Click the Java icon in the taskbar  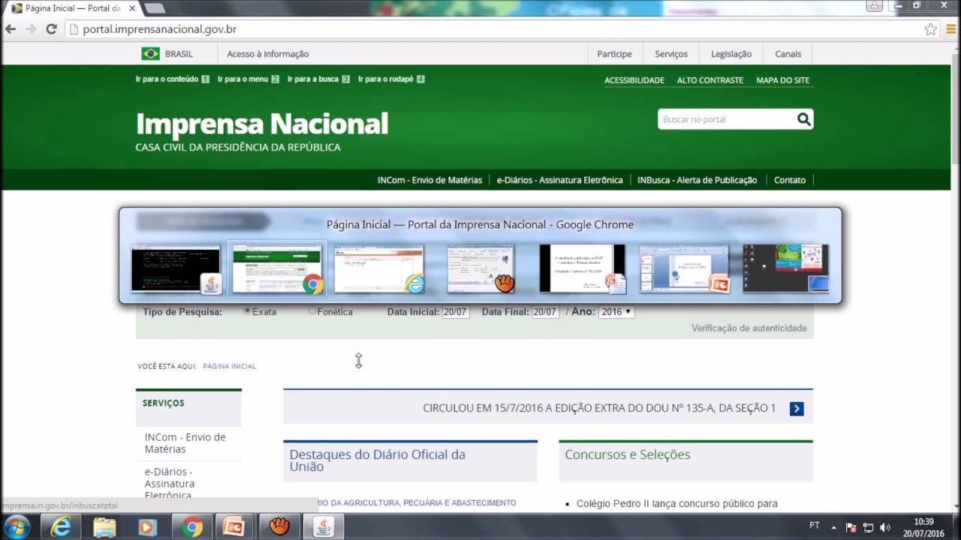click(324, 527)
